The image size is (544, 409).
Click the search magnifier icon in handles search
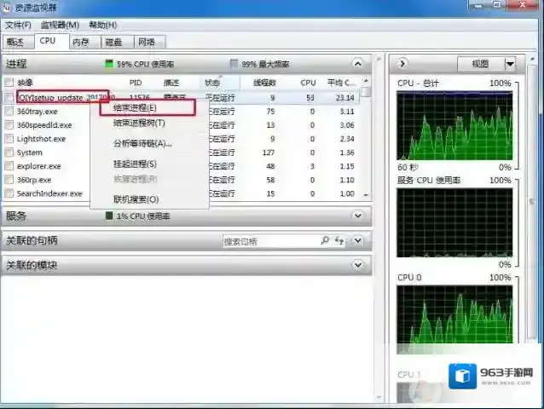click(x=325, y=241)
